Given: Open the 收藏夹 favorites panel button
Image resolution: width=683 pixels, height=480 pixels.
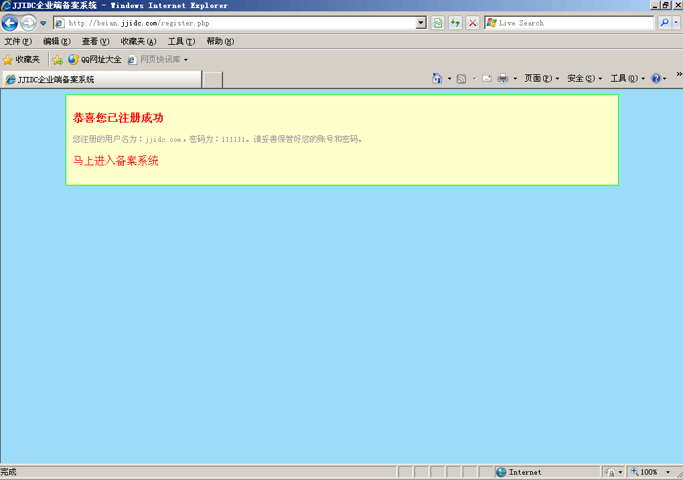Looking at the screenshot, I should [21, 60].
